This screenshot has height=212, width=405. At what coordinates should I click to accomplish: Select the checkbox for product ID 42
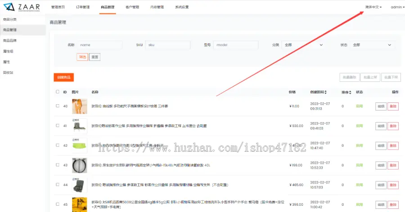(x=57, y=146)
